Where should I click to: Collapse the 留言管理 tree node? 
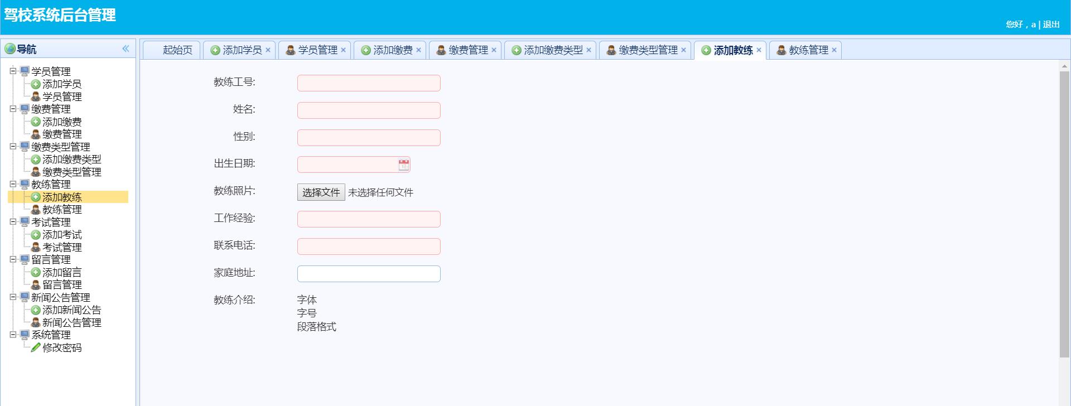pos(13,260)
